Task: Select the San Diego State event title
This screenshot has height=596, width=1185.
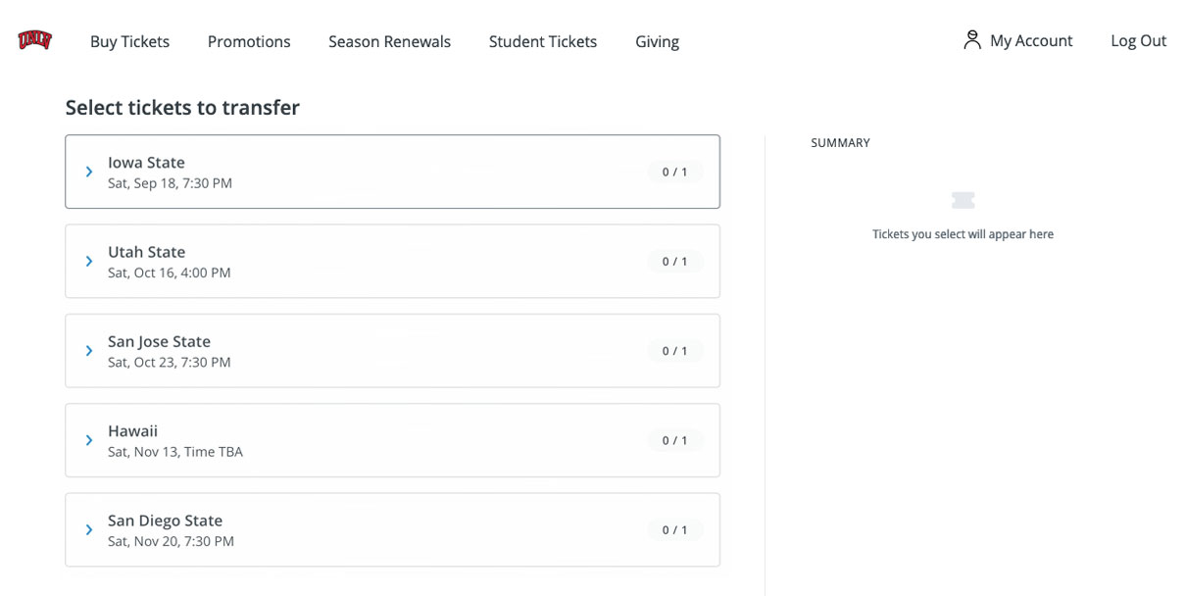Action: tap(165, 520)
